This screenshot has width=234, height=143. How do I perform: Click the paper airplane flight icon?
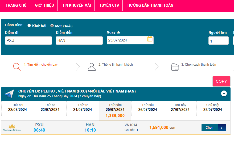tap(9, 94)
